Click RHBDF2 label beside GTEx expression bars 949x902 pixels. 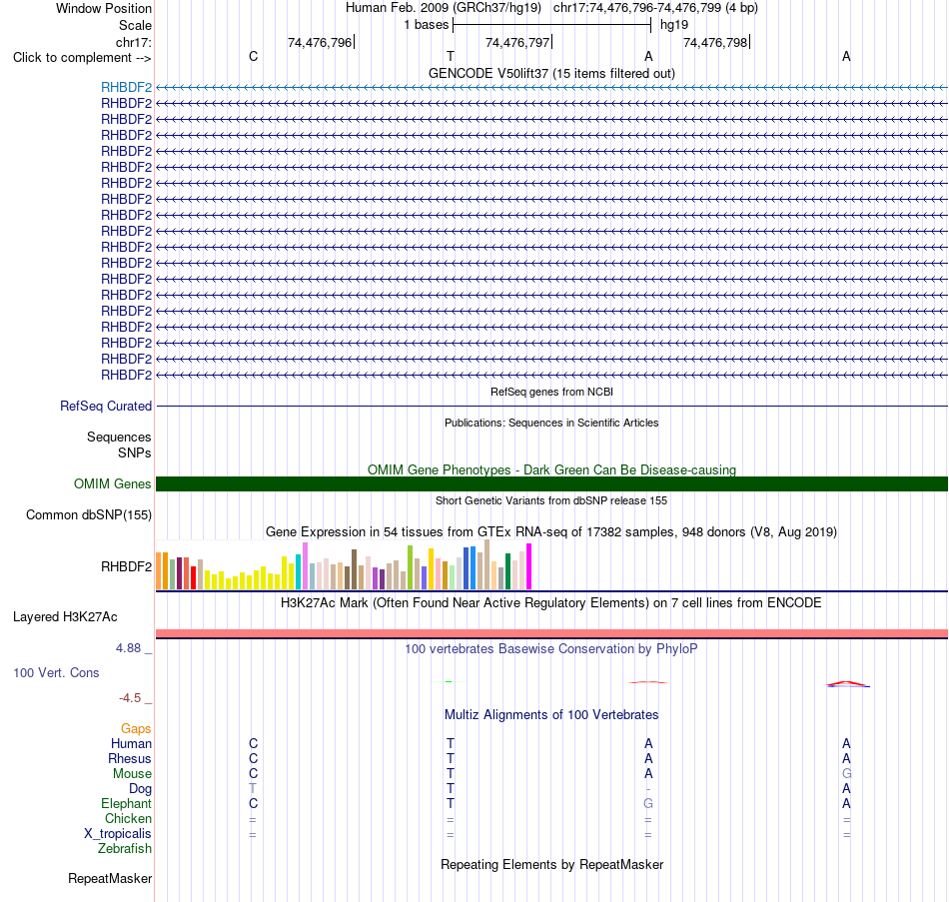click(x=126, y=567)
